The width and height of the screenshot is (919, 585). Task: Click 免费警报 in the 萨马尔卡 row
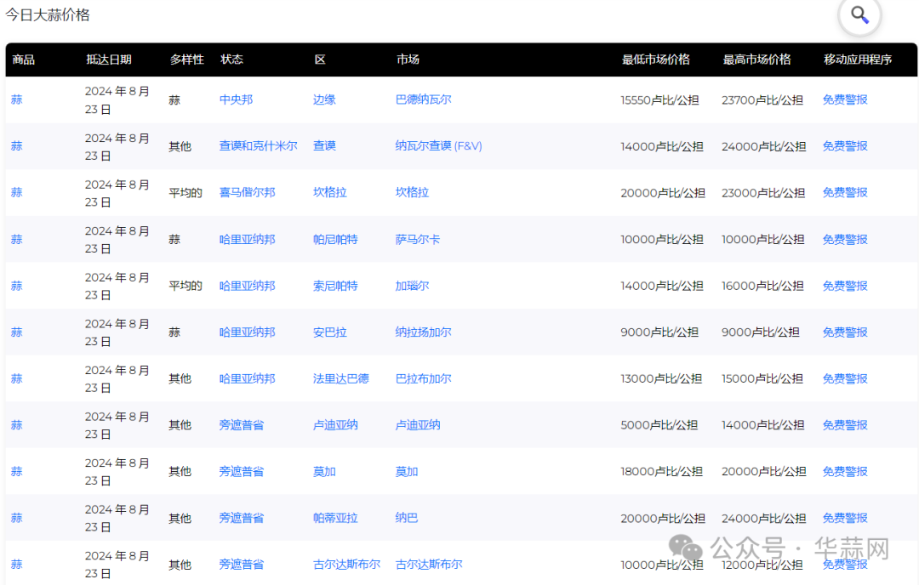tap(845, 239)
